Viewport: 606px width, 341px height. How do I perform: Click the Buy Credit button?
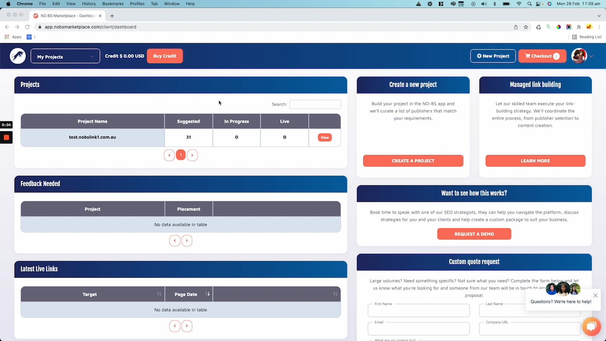[165, 56]
